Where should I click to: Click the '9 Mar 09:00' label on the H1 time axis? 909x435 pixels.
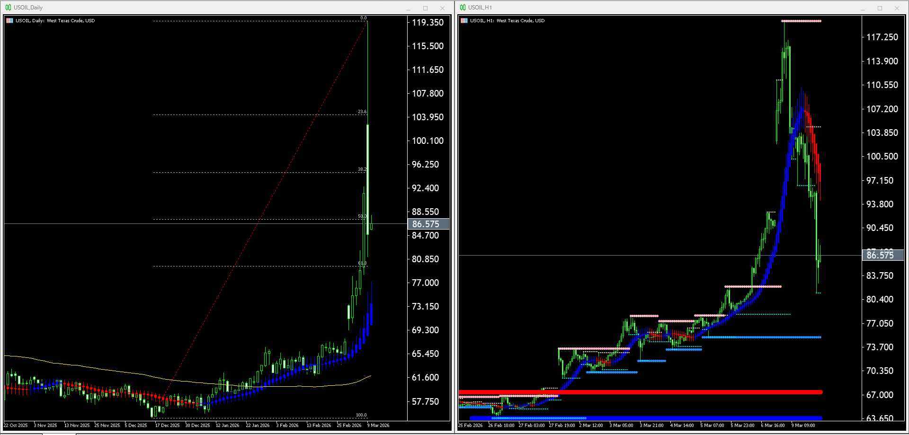tap(803, 426)
